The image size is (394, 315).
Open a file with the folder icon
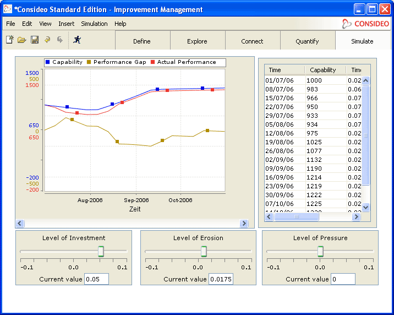(22, 40)
